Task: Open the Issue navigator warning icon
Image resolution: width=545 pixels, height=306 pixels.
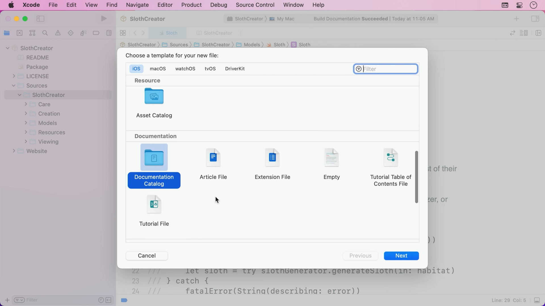Action: coord(58,33)
